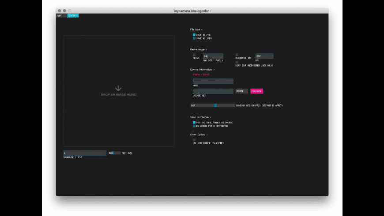Choose By asking for a destination

point(194,126)
